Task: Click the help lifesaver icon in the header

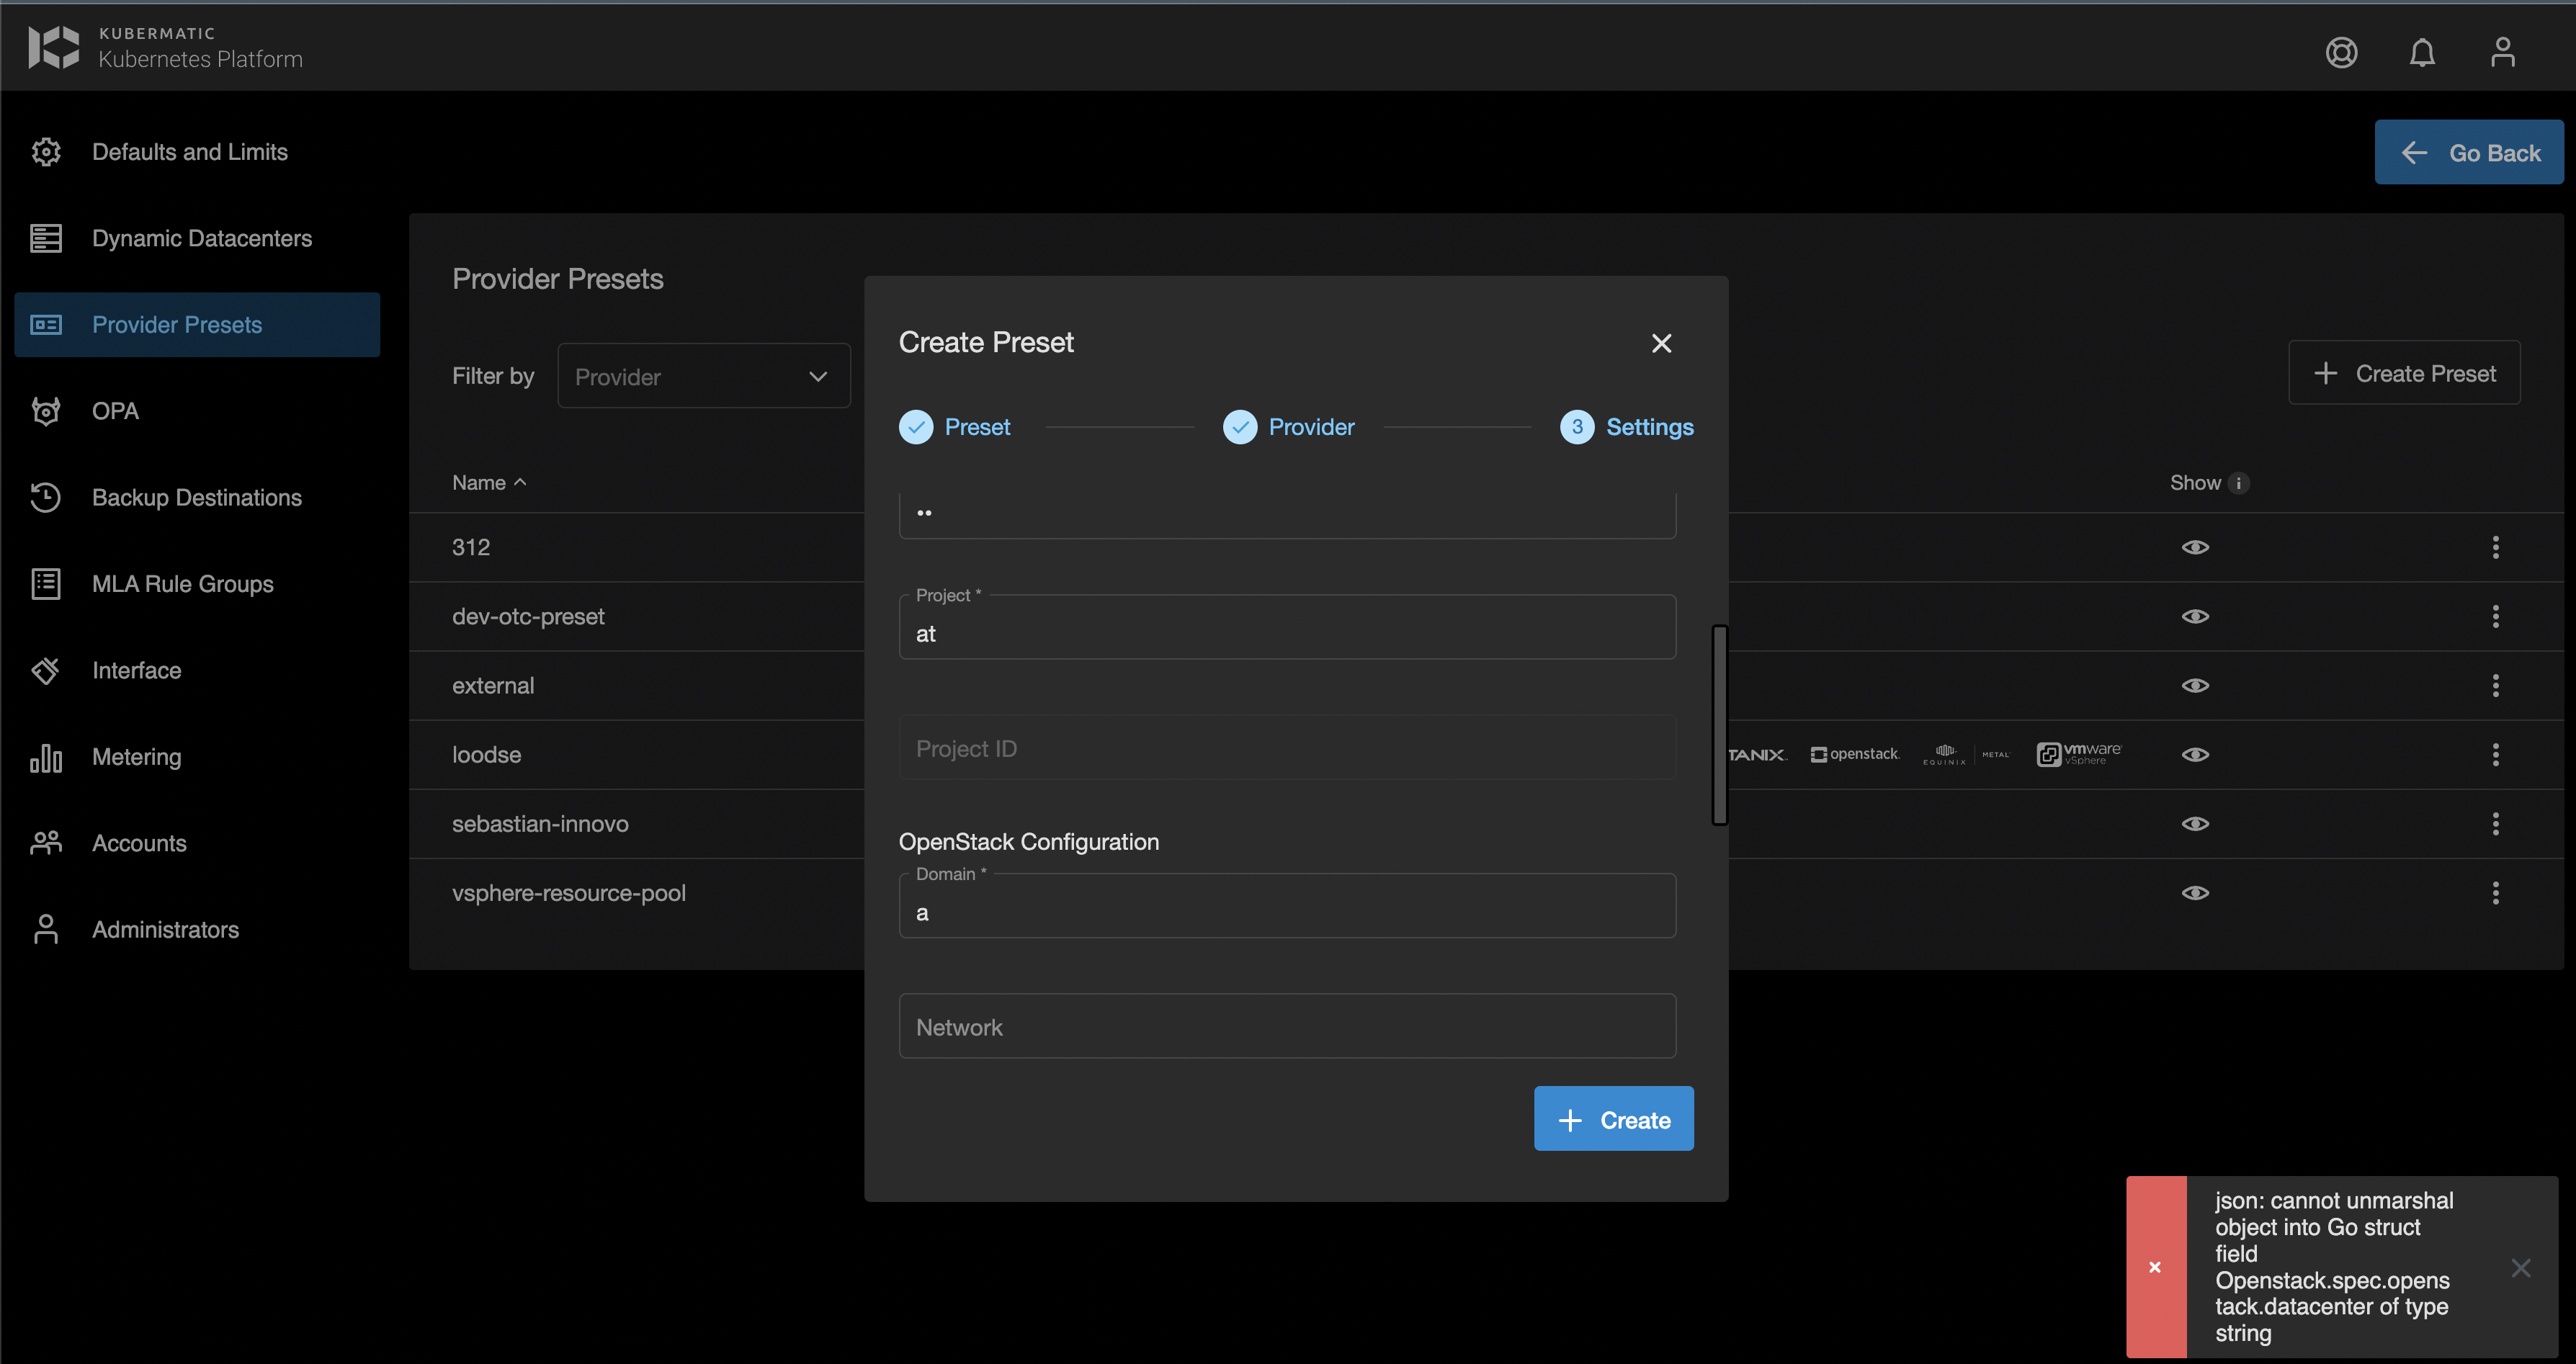Action: point(2341,52)
